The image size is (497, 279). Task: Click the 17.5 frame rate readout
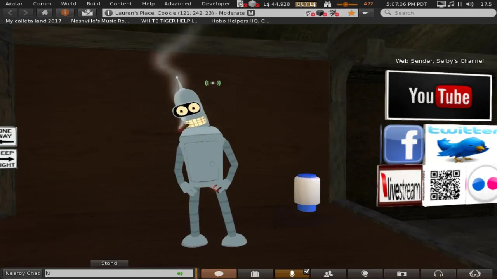pyautogui.click(x=486, y=4)
